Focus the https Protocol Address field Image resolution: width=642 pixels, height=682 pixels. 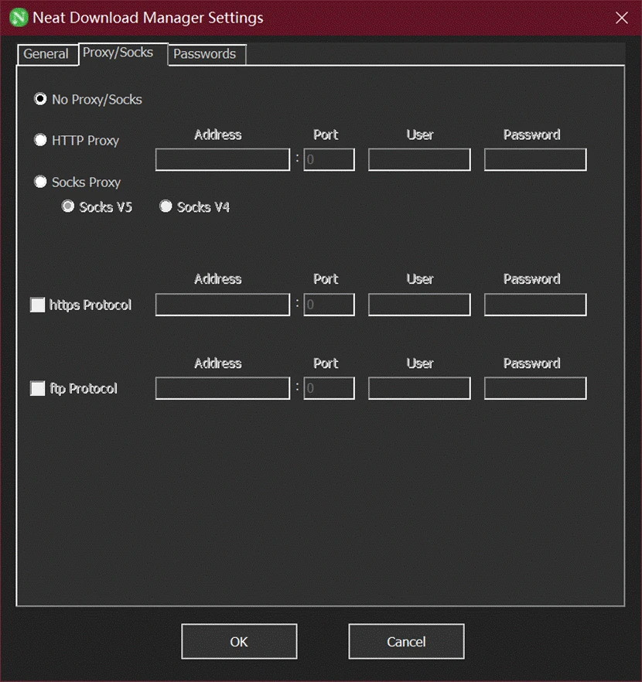[223, 305]
